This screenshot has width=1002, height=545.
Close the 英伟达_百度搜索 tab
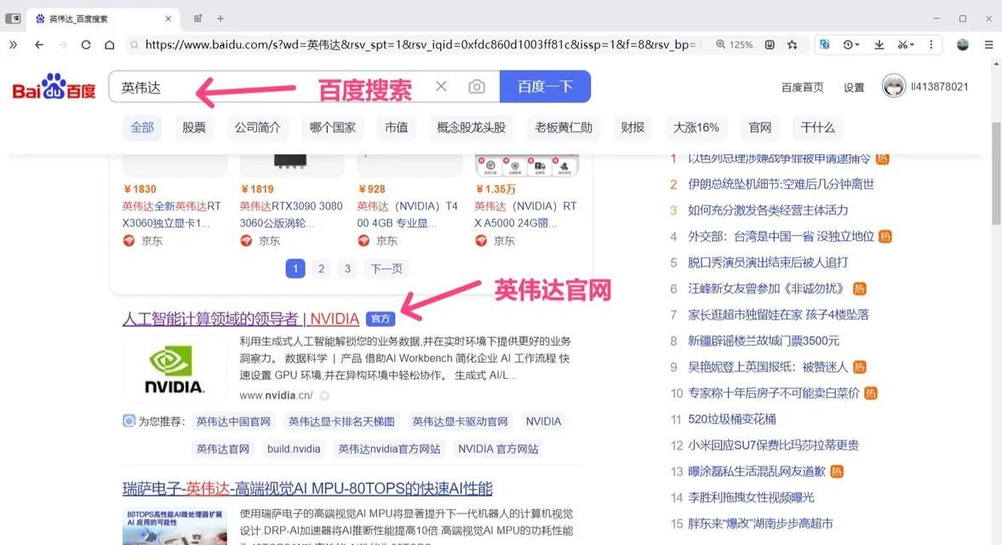[x=168, y=19]
